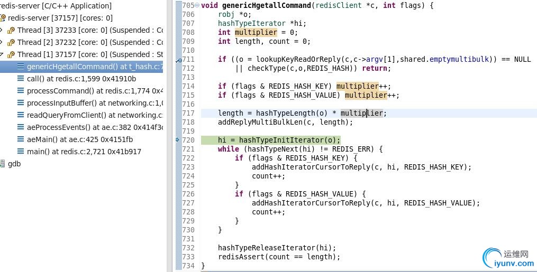The width and height of the screenshot is (537, 272).
Task: Click line number 717 in gutter
Action: coord(188,113)
